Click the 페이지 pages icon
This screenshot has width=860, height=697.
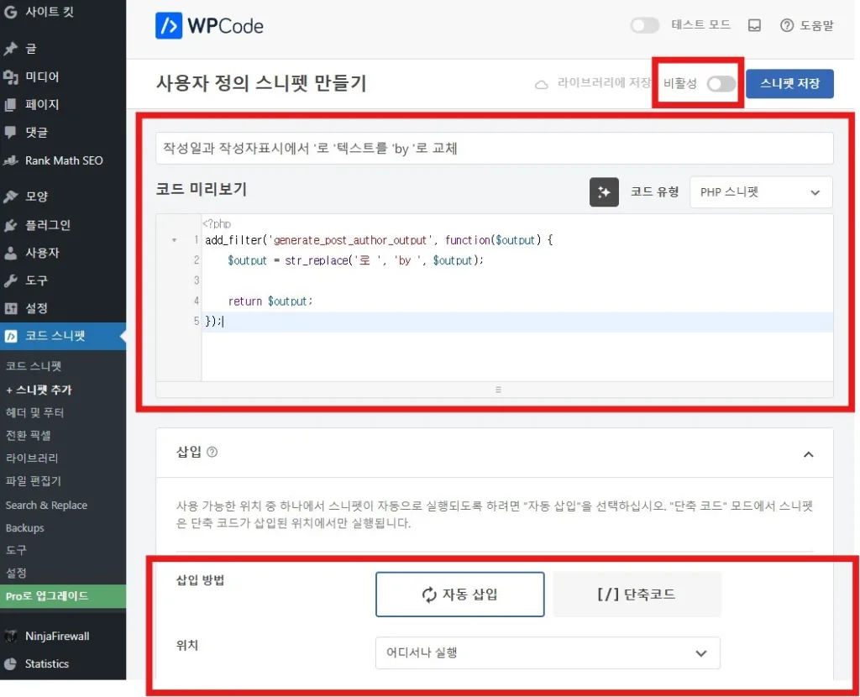tap(10, 105)
